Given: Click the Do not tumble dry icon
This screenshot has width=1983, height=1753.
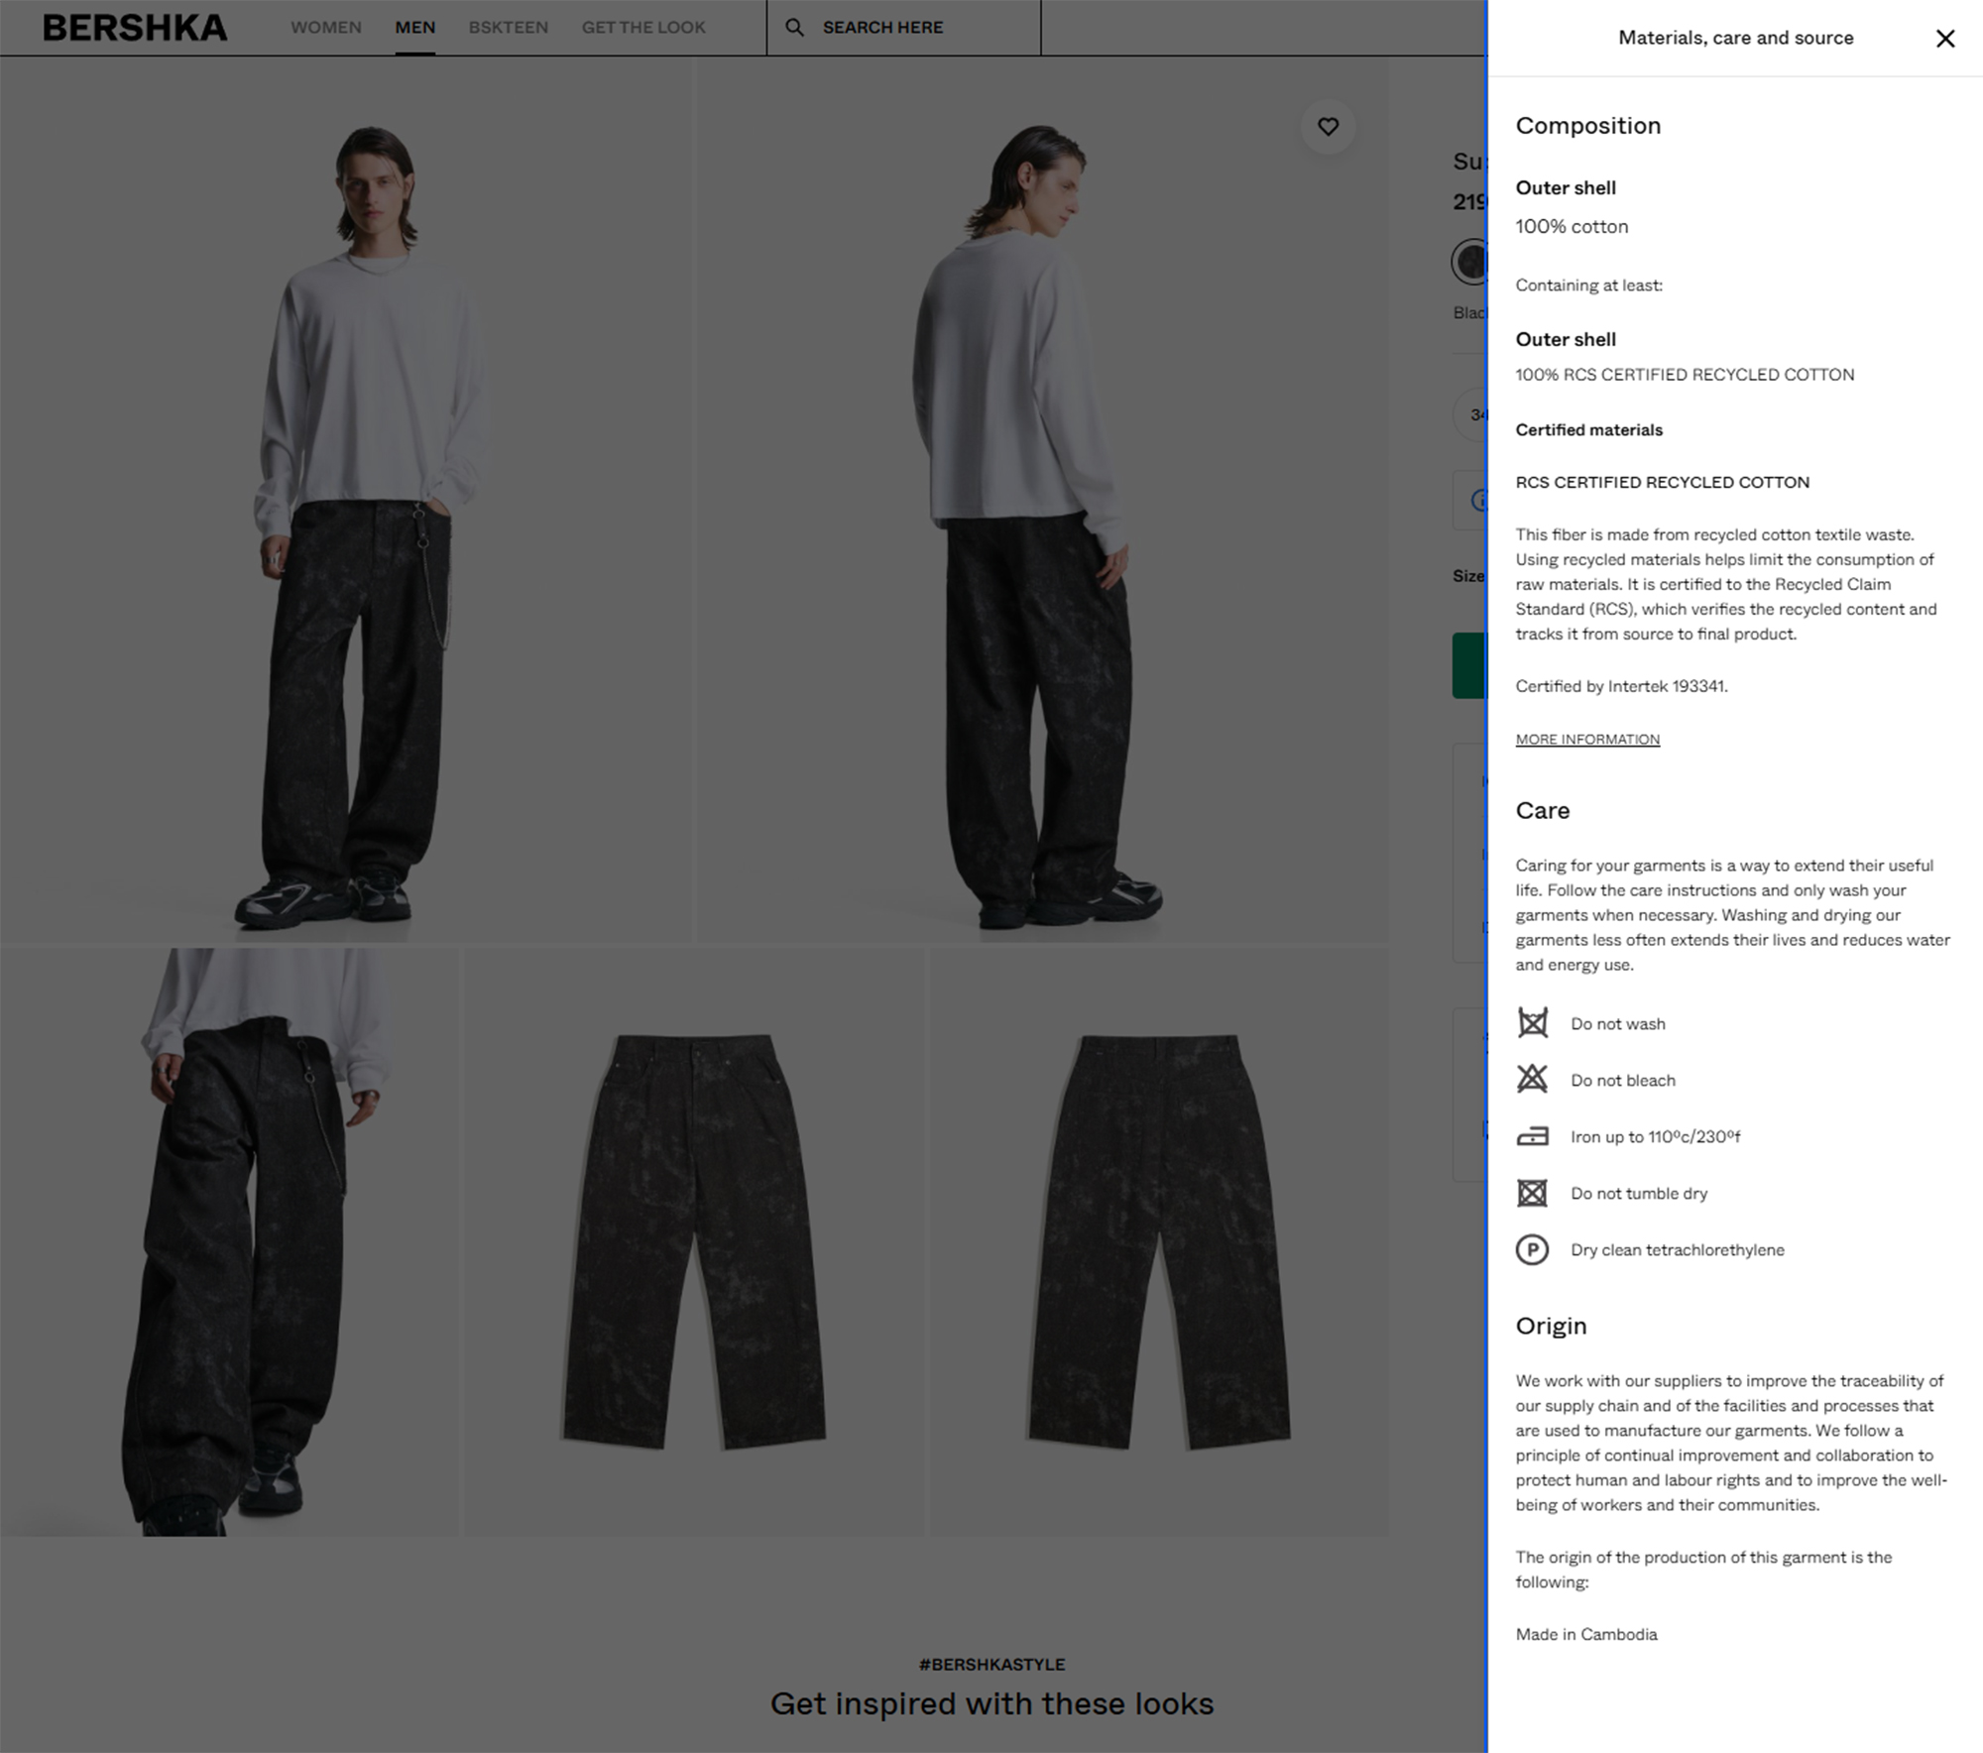Looking at the screenshot, I should [1532, 1193].
